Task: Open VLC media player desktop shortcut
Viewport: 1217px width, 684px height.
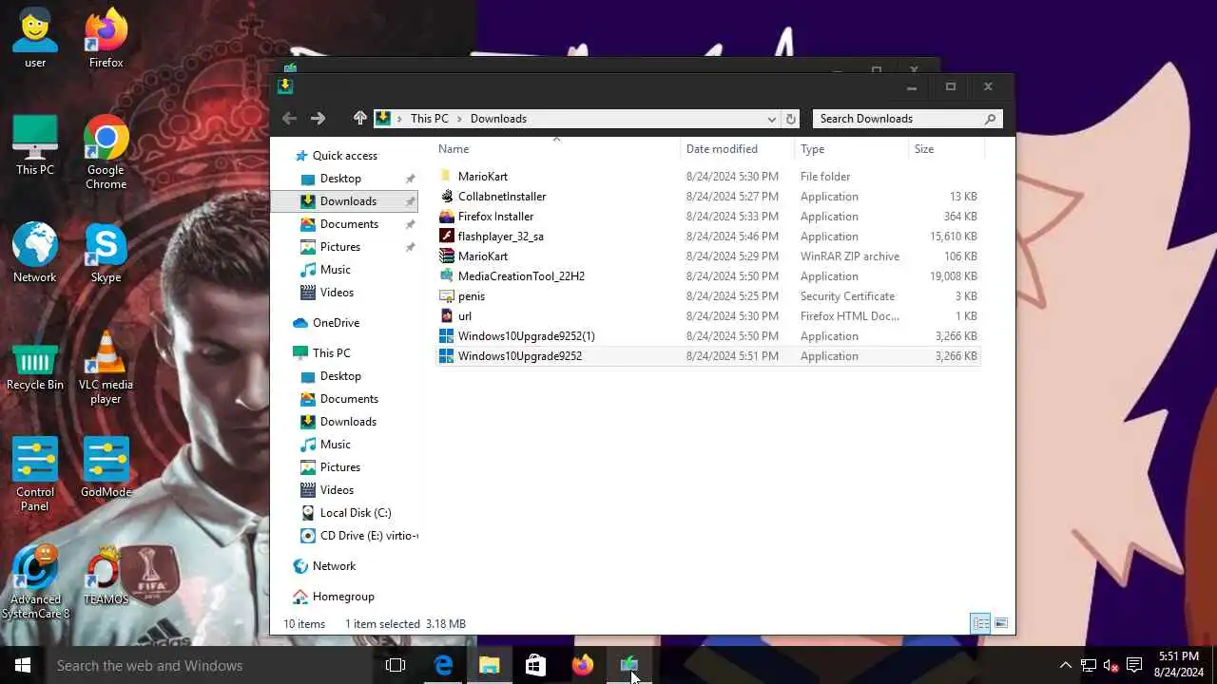Action: click(106, 368)
